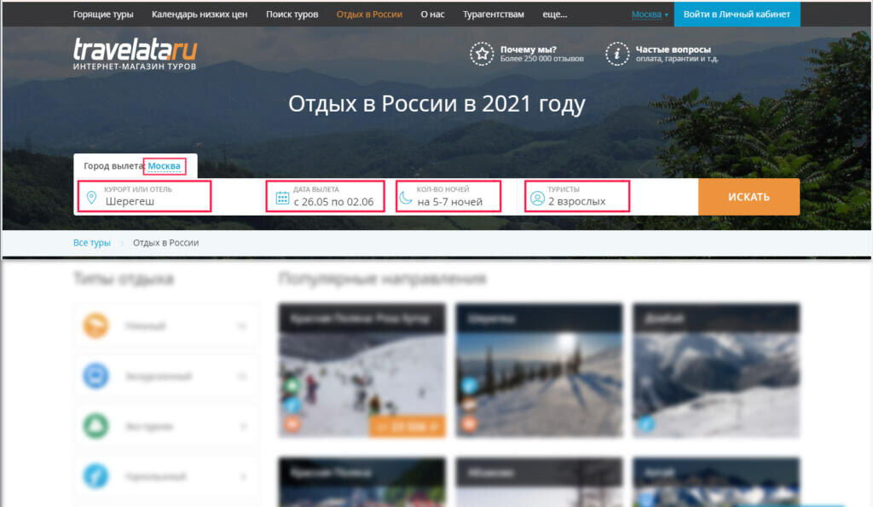
Task: Click the star icon near Почему мы?
Action: [x=482, y=54]
